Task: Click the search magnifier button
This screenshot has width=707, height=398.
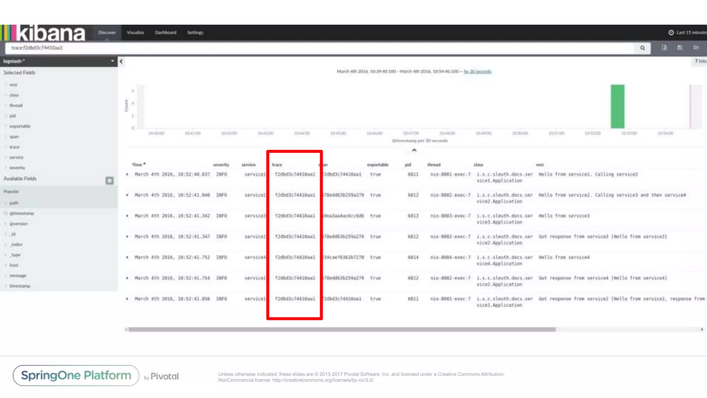Action: pyautogui.click(x=642, y=48)
